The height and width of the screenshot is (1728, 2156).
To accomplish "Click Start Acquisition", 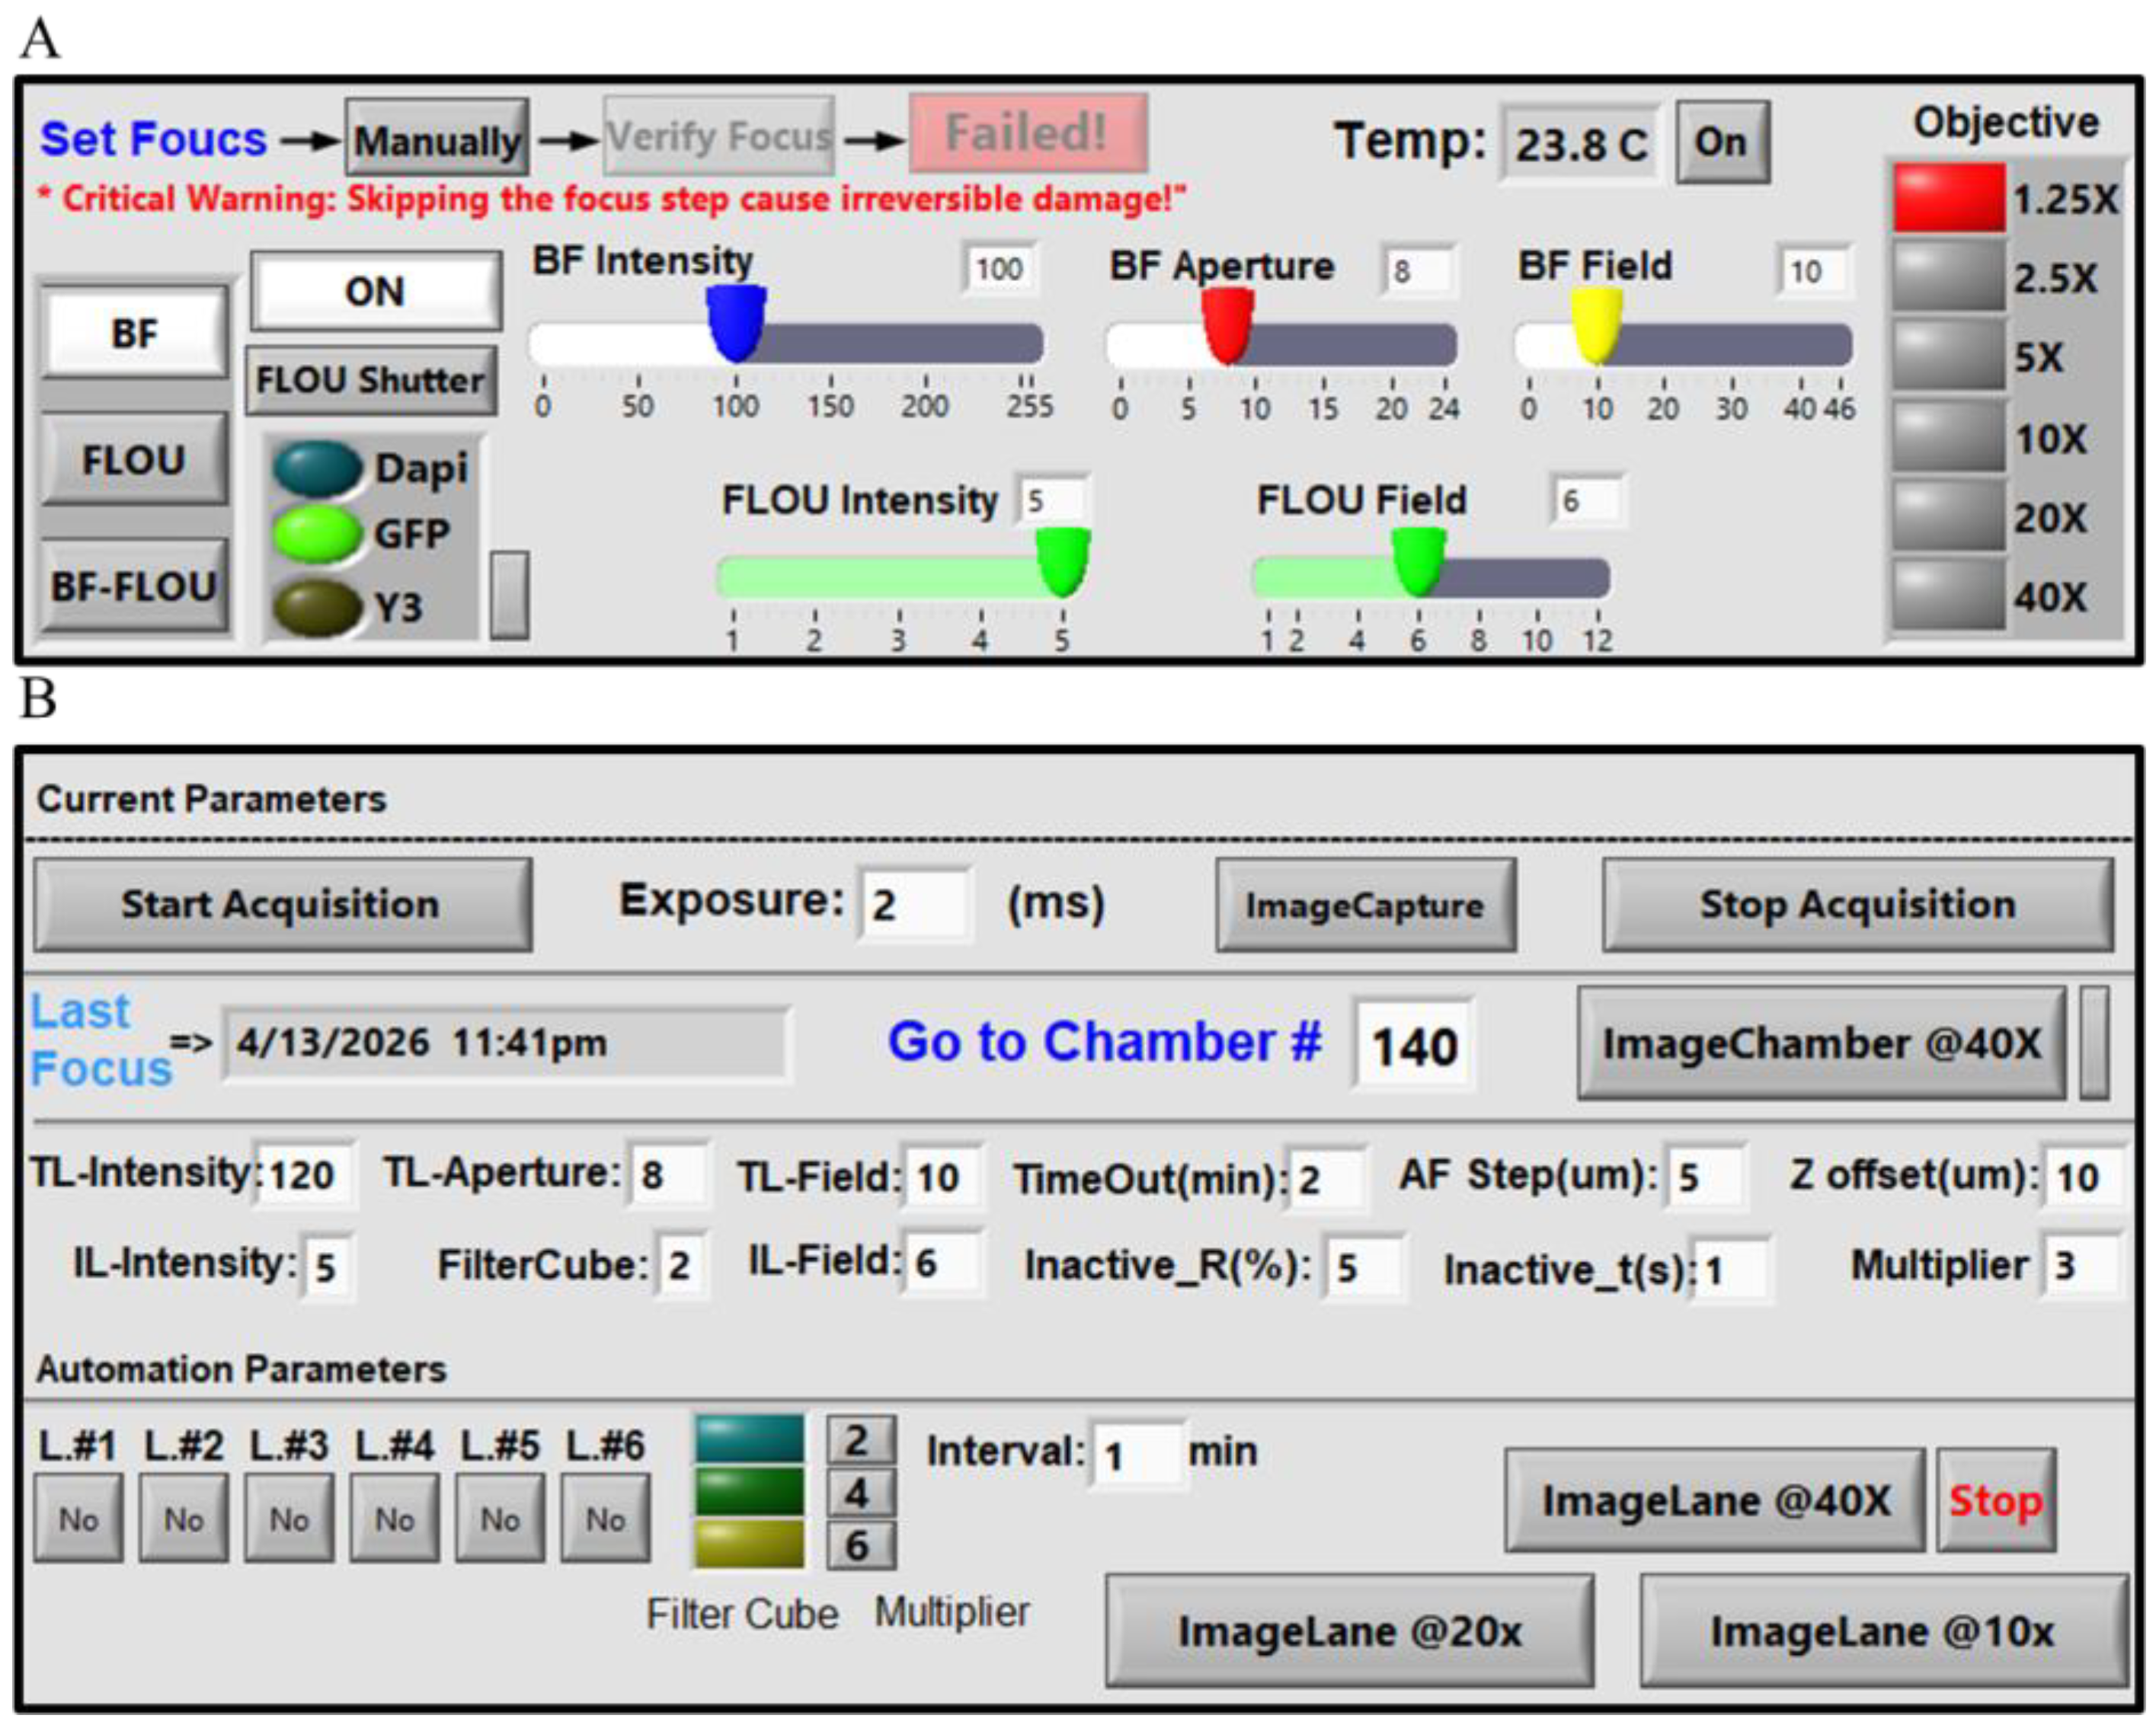I will pyautogui.click(x=283, y=905).
